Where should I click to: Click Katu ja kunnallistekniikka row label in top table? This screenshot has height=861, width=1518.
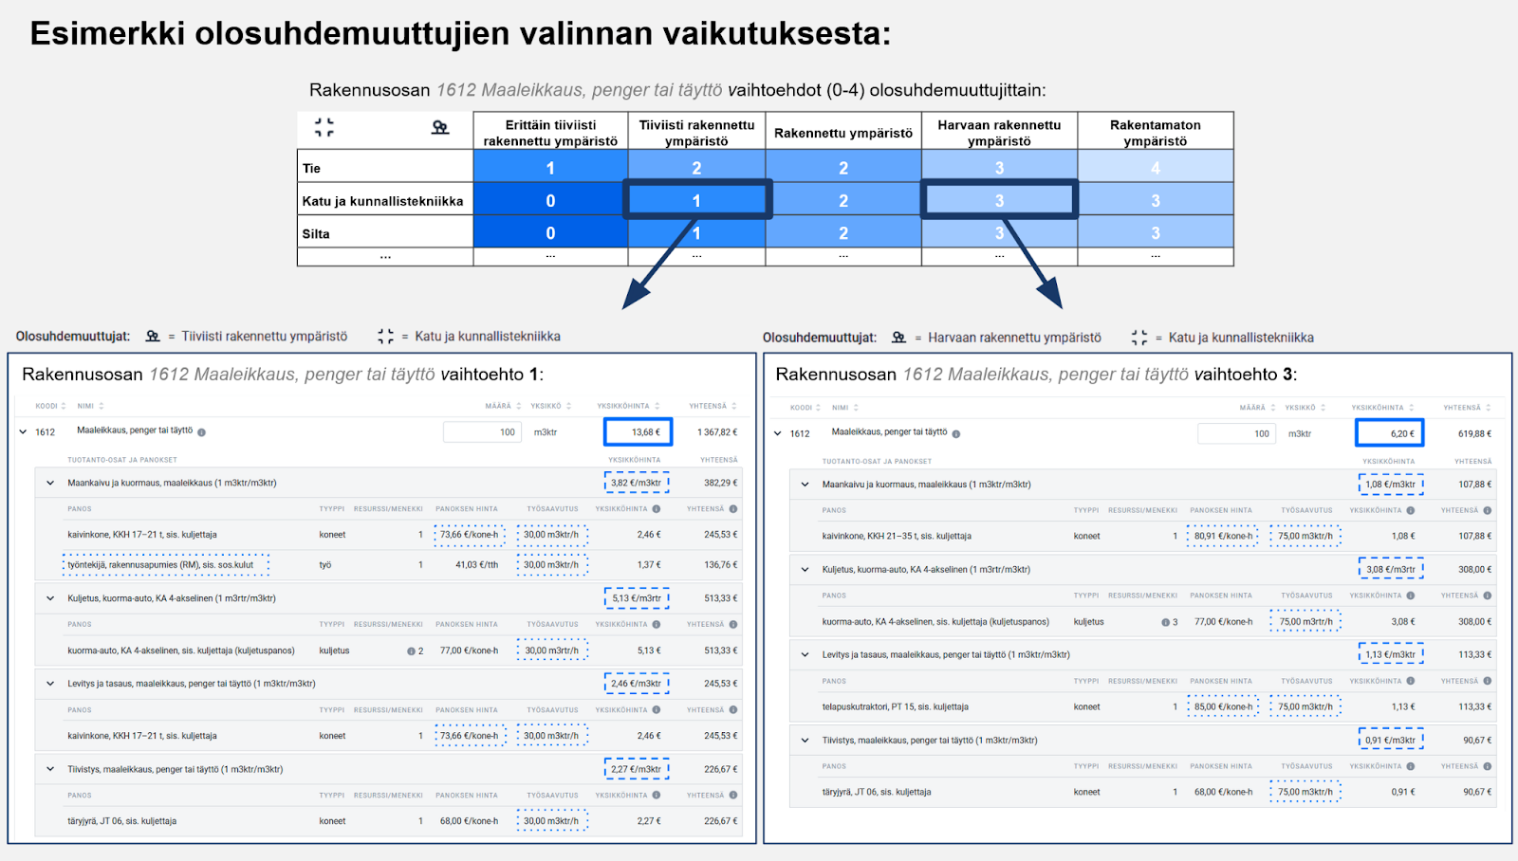pos(382,201)
